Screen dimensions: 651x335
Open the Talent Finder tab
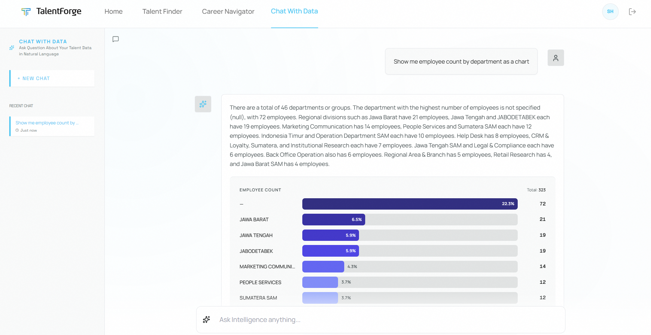click(162, 12)
